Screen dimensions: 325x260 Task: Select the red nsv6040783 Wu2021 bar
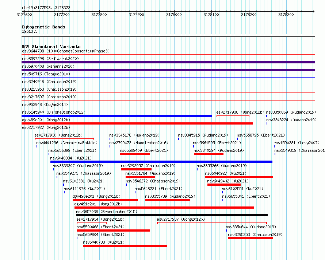(x=125, y=246)
